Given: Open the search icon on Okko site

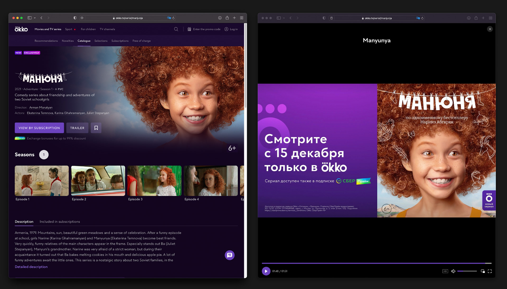Looking at the screenshot, I should pos(176,29).
